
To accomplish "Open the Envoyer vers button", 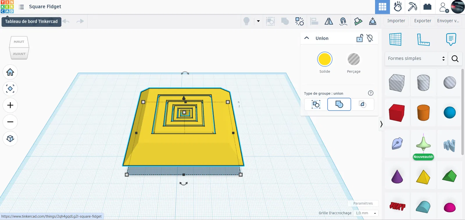I will (x=448, y=21).
